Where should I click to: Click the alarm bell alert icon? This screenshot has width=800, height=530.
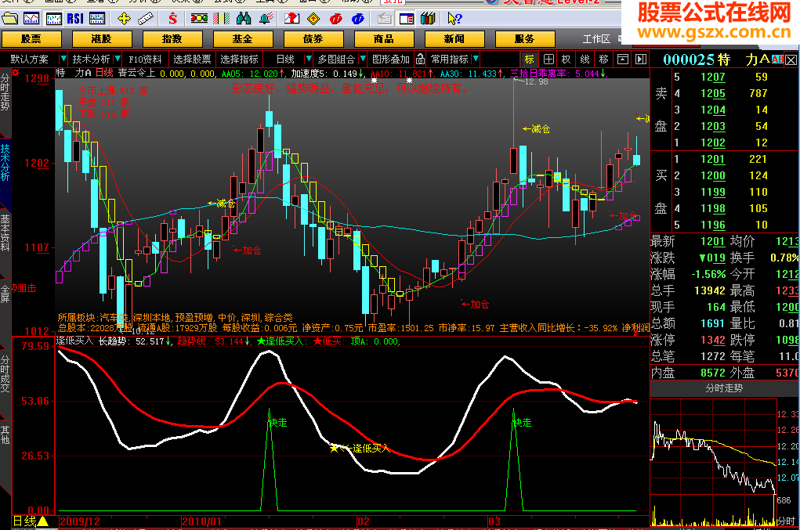(266, 20)
